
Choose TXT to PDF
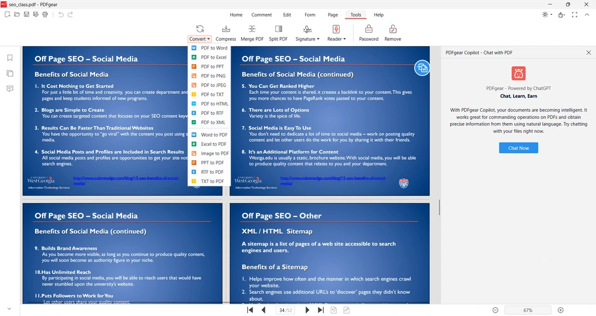(209, 181)
